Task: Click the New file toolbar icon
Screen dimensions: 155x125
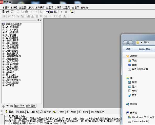Action: 4,12
